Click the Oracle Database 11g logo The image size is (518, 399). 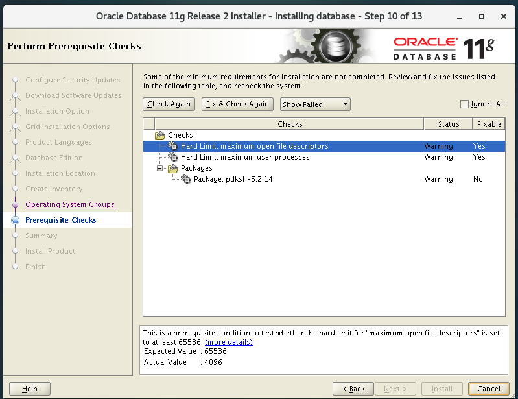coord(444,48)
